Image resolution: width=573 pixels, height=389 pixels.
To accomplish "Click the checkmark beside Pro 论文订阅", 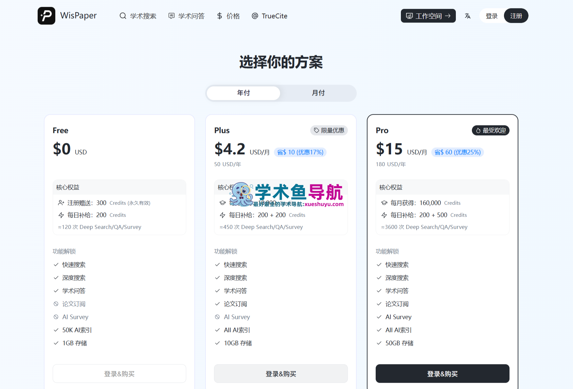I will [379, 304].
